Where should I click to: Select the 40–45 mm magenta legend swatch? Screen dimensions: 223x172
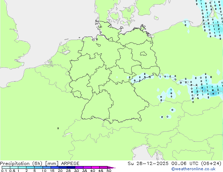[95, 167]
